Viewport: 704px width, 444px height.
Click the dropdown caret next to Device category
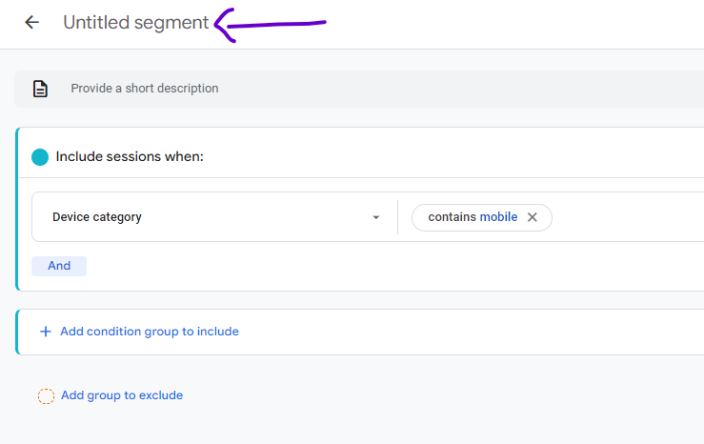click(x=375, y=217)
